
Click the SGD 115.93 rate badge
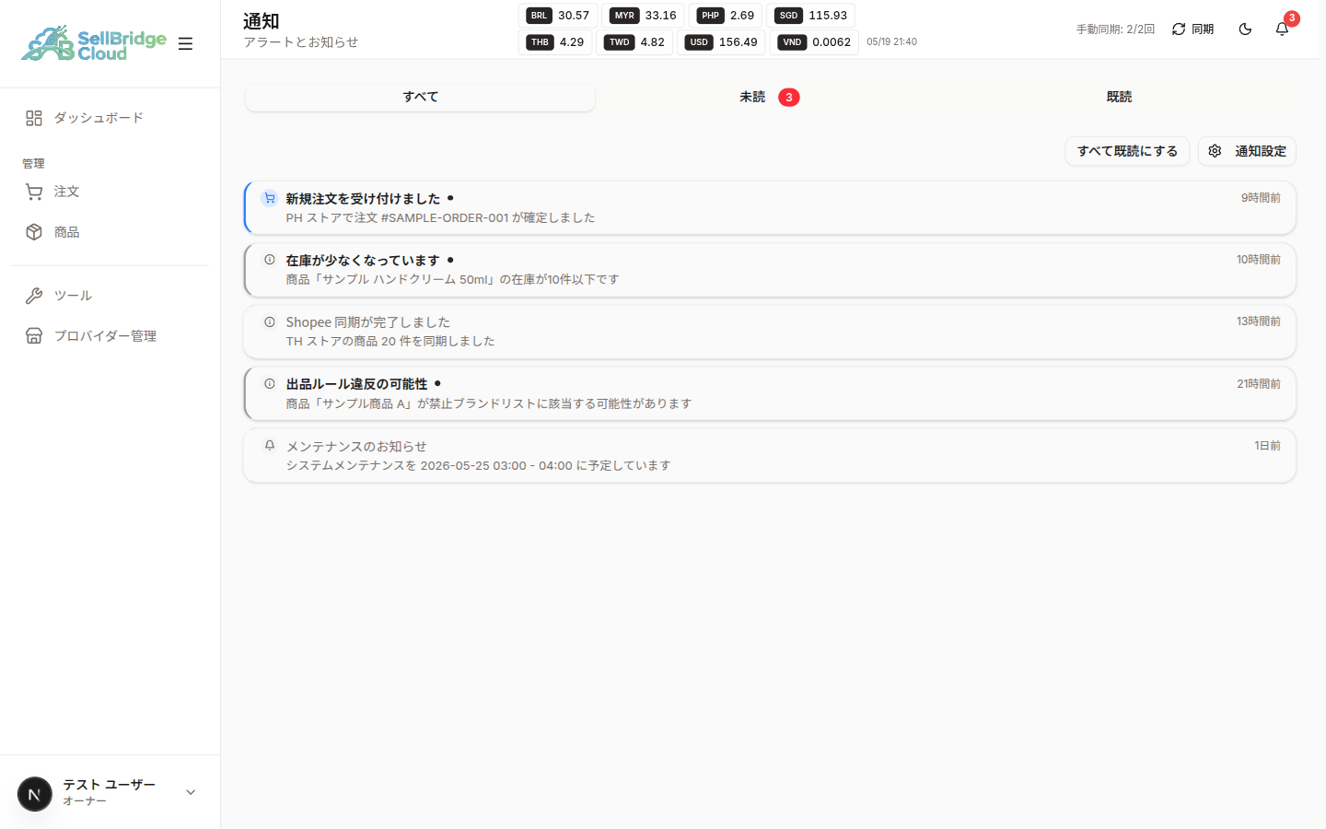[x=811, y=16]
